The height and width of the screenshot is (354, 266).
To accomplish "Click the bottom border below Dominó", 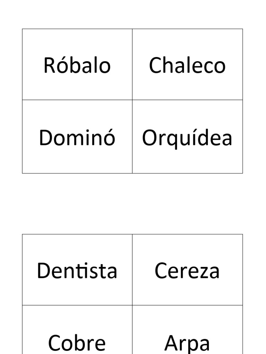I will click(x=77, y=173).
